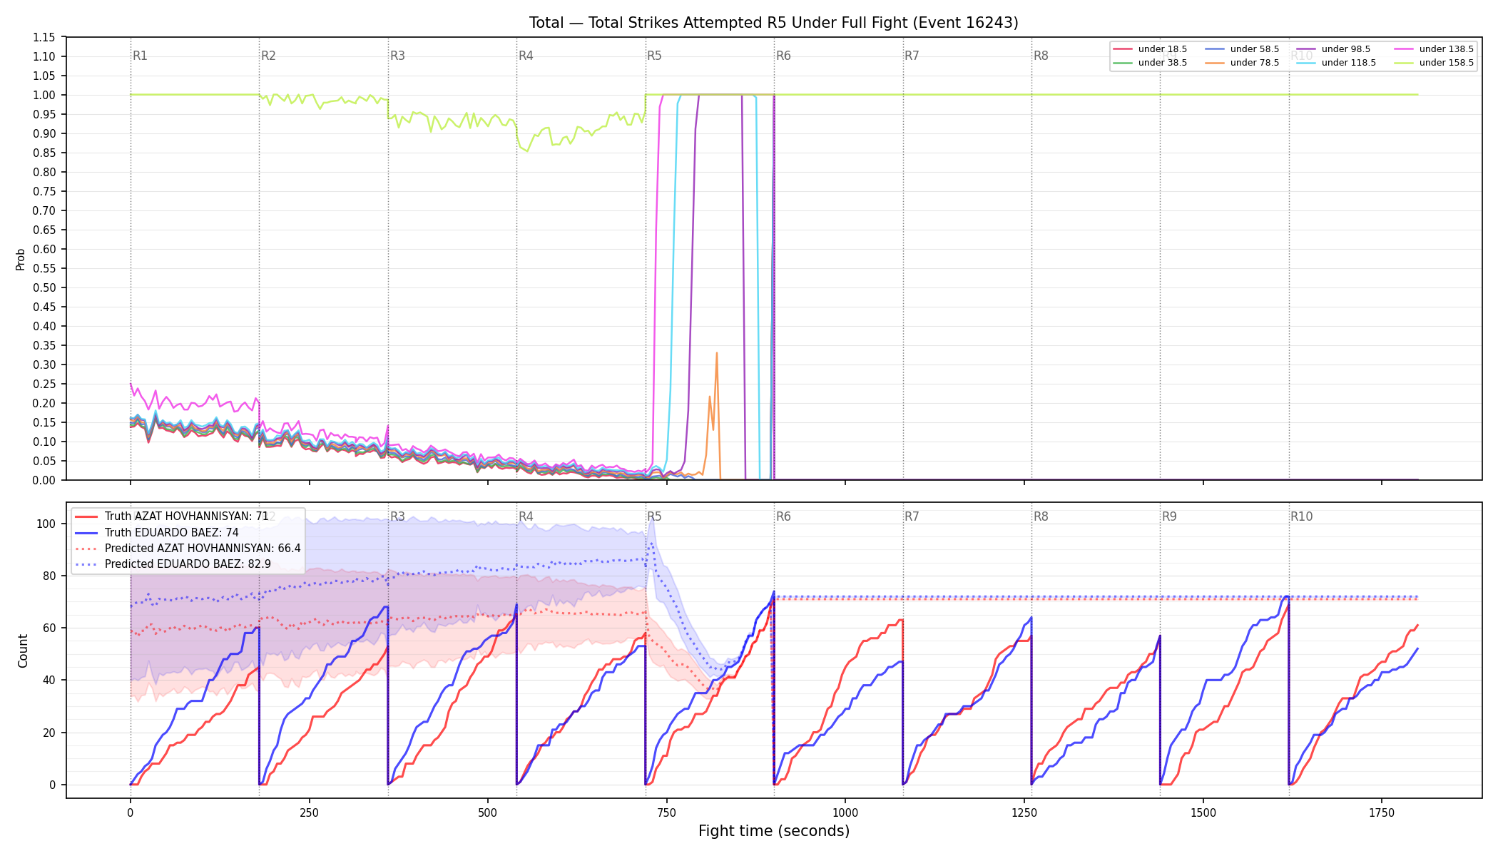Click the 'Prob' y-axis label

coord(21,259)
